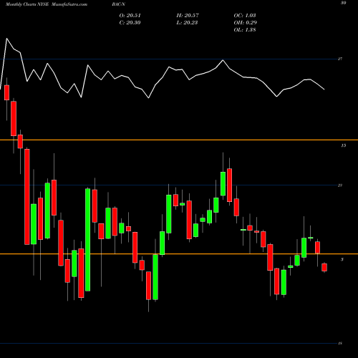This screenshot has height=358, width=358.
Task: Click the '18' price axis label
Action: tap(340, 344)
